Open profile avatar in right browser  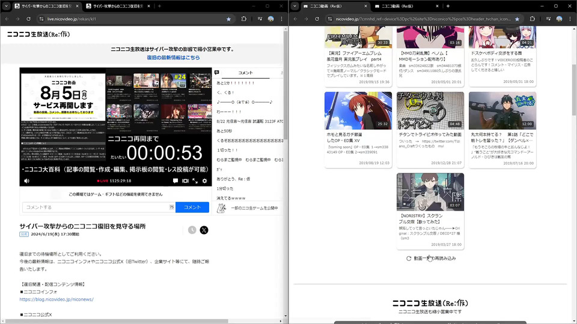pyautogui.click(x=560, y=19)
